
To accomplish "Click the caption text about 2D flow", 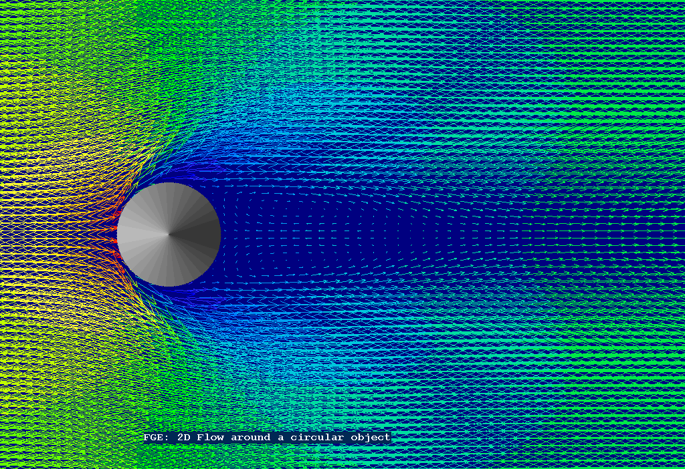I will point(267,438).
